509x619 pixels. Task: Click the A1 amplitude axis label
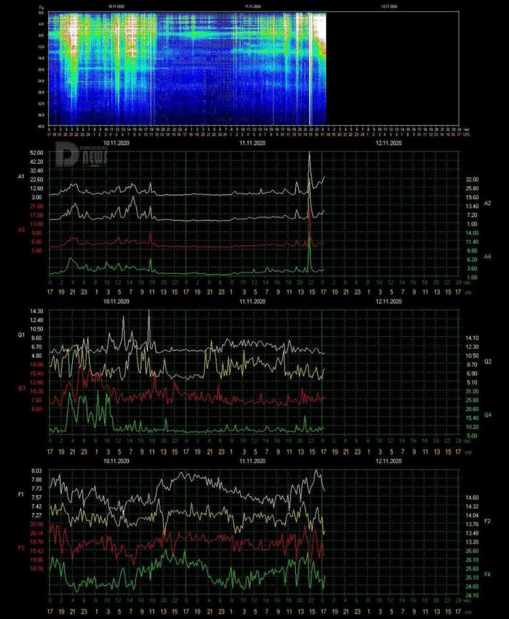click(x=21, y=177)
